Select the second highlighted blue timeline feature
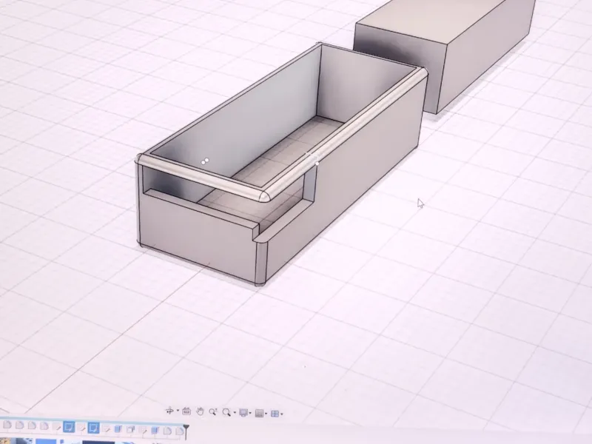This screenshot has width=592, height=444. click(94, 428)
